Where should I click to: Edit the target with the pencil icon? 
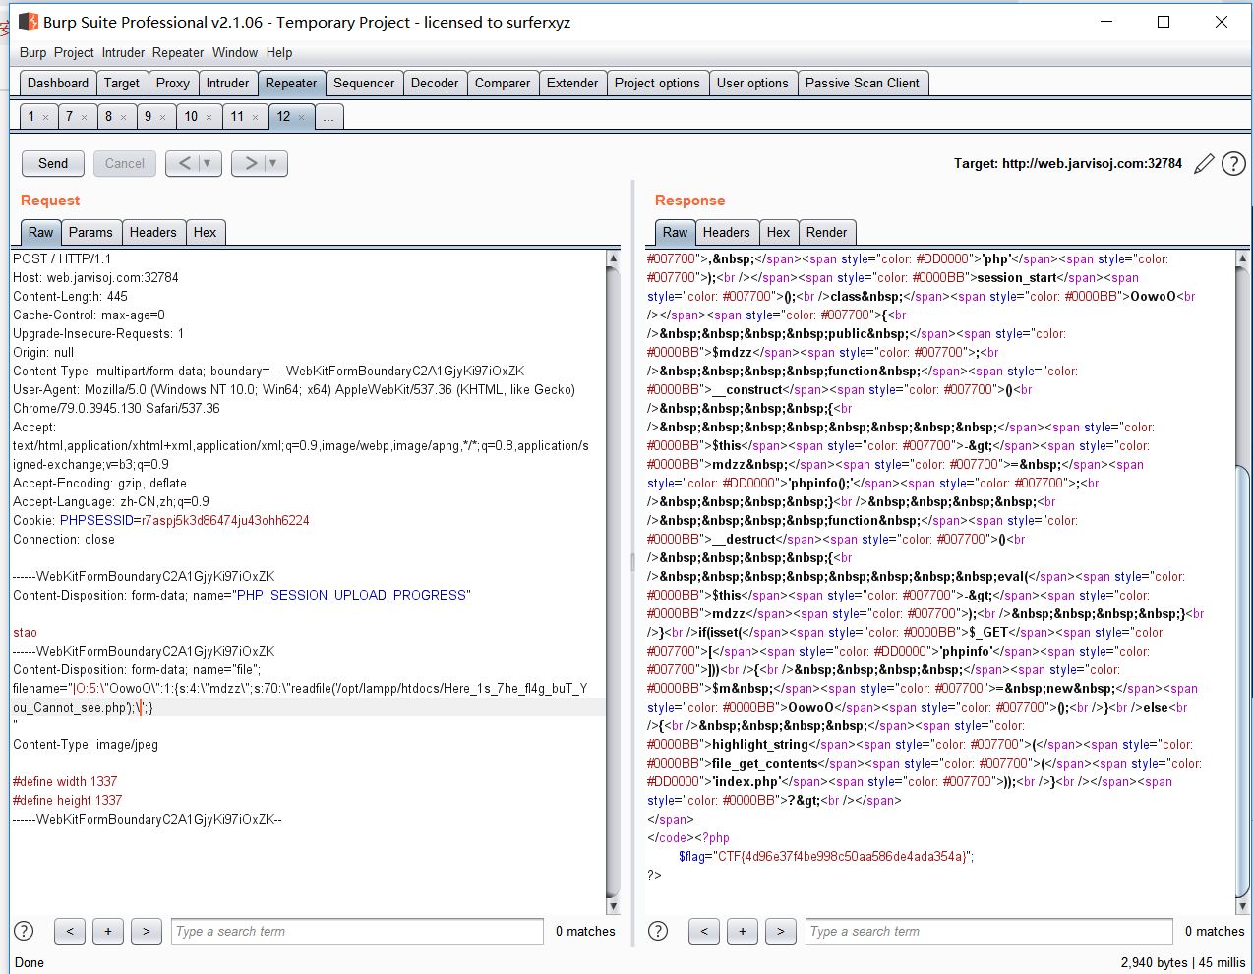1204,164
